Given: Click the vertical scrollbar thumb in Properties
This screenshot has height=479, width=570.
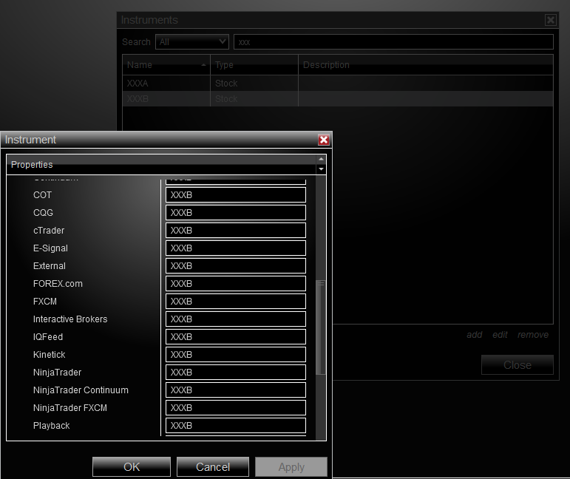Looking at the screenshot, I should (x=321, y=327).
